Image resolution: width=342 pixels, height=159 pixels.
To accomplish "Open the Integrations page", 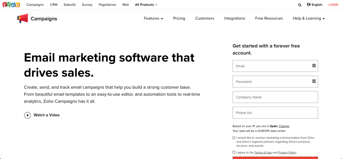I will [x=235, y=18].
